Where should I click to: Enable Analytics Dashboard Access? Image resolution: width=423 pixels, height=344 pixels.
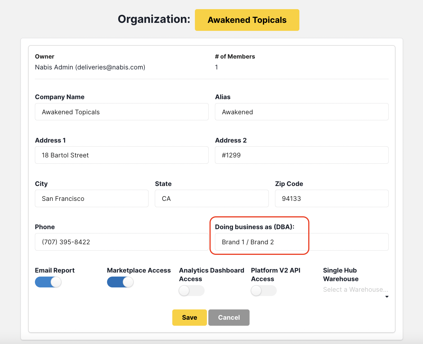click(x=191, y=291)
